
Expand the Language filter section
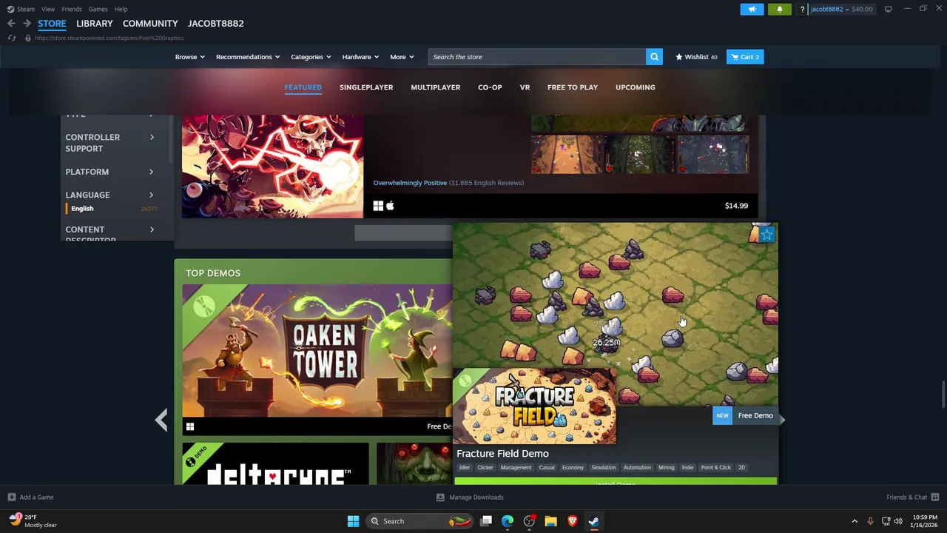110,195
